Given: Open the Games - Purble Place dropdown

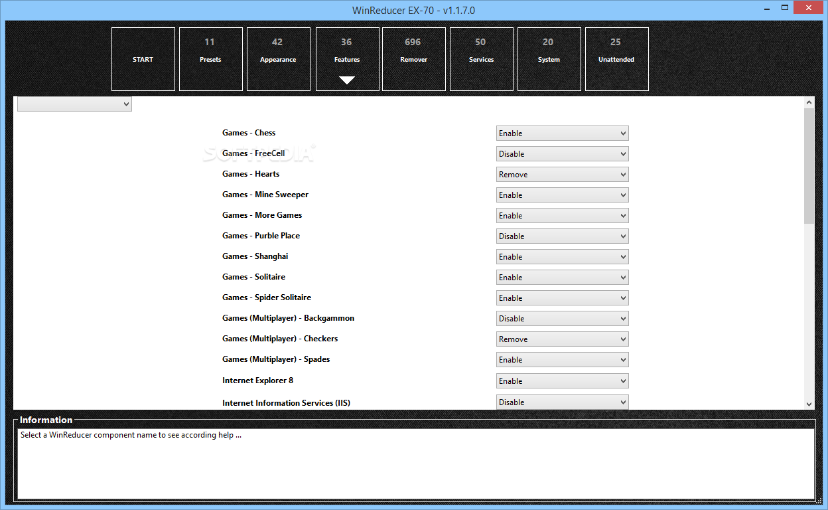Looking at the screenshot, I should 563,236.
